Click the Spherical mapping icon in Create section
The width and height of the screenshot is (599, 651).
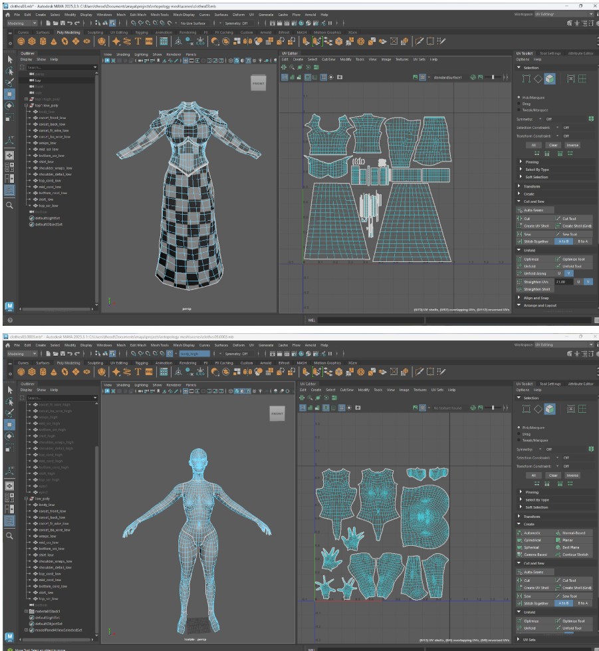[x=521, y=547]
